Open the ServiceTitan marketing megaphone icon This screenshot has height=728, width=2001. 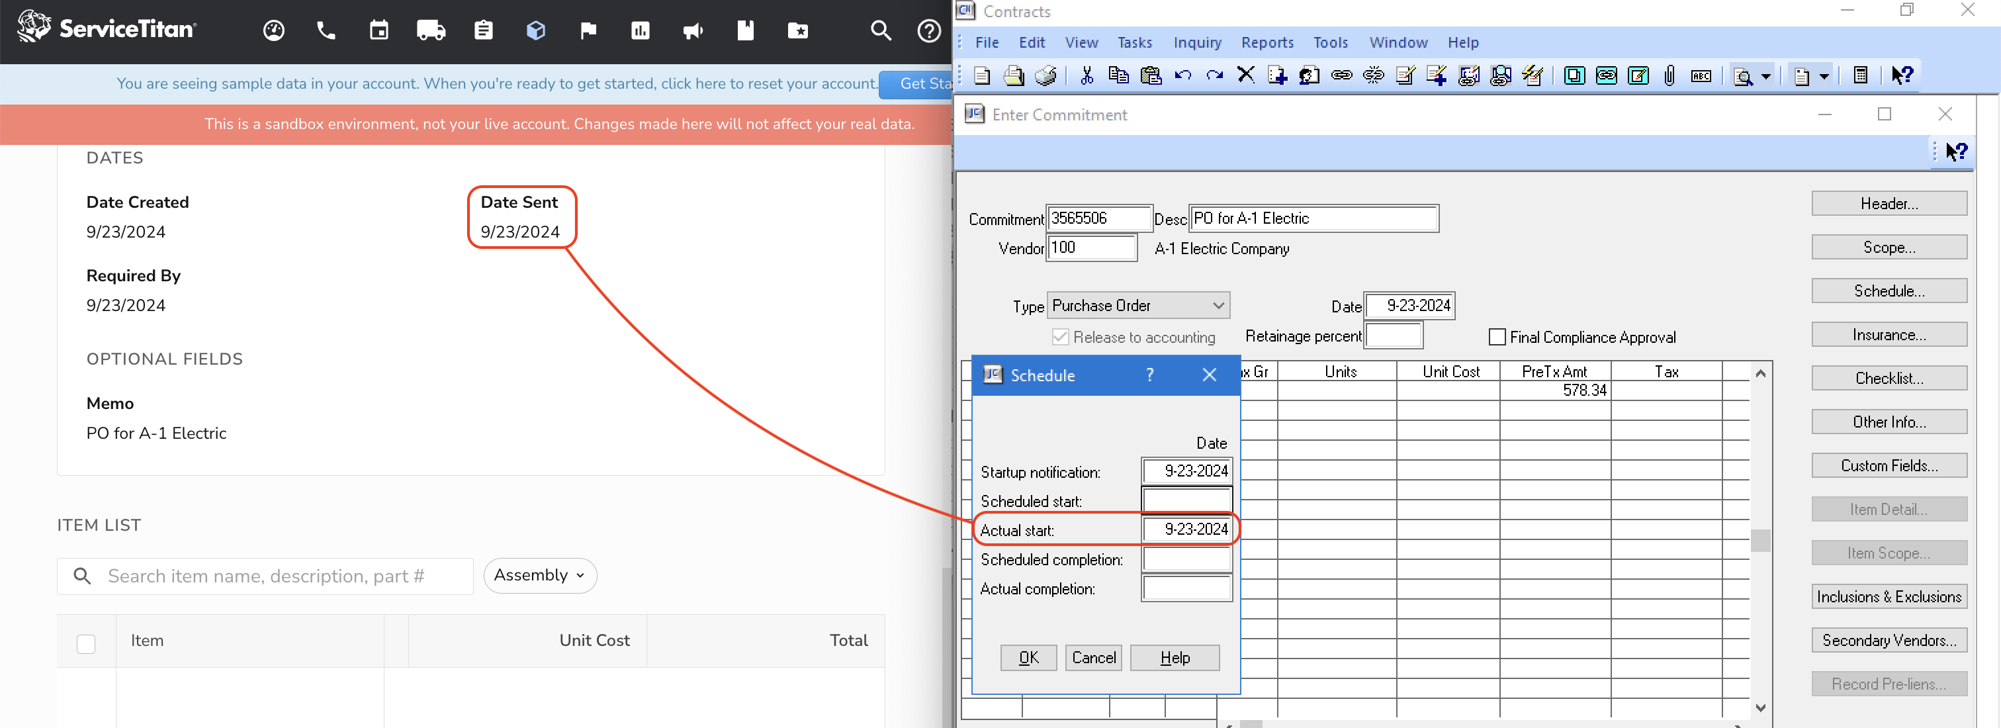point(693,30)
